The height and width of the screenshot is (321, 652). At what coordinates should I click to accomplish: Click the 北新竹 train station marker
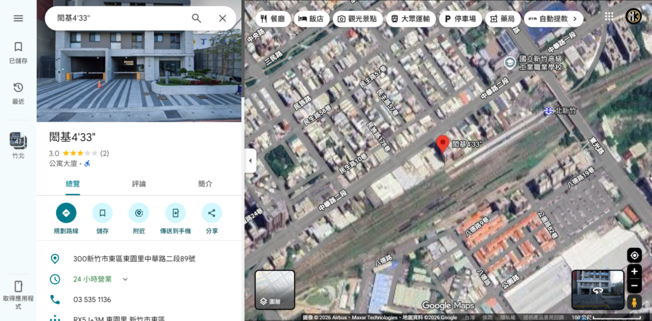point(548,111)
